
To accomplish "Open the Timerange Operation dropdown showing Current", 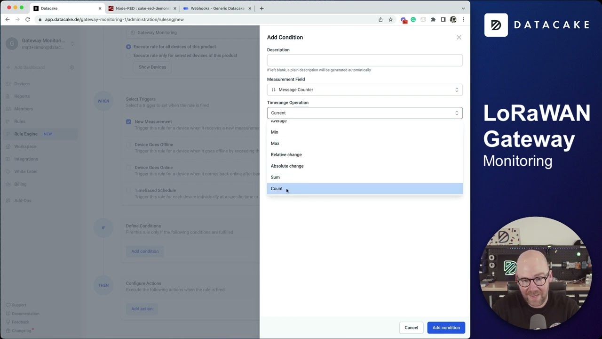I will point(364,113).
